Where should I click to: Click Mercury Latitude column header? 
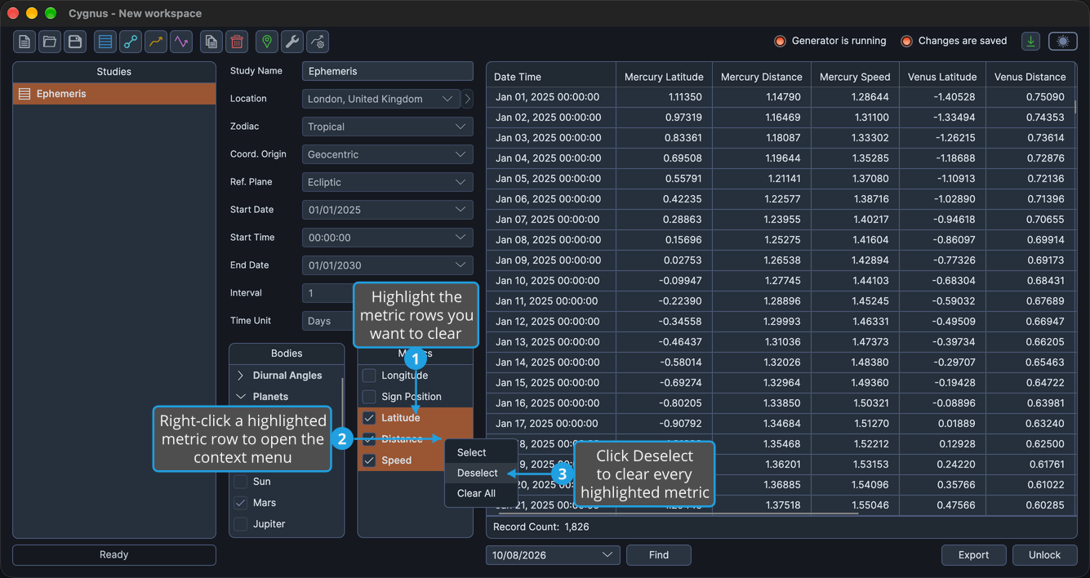(x=664, y=77)
